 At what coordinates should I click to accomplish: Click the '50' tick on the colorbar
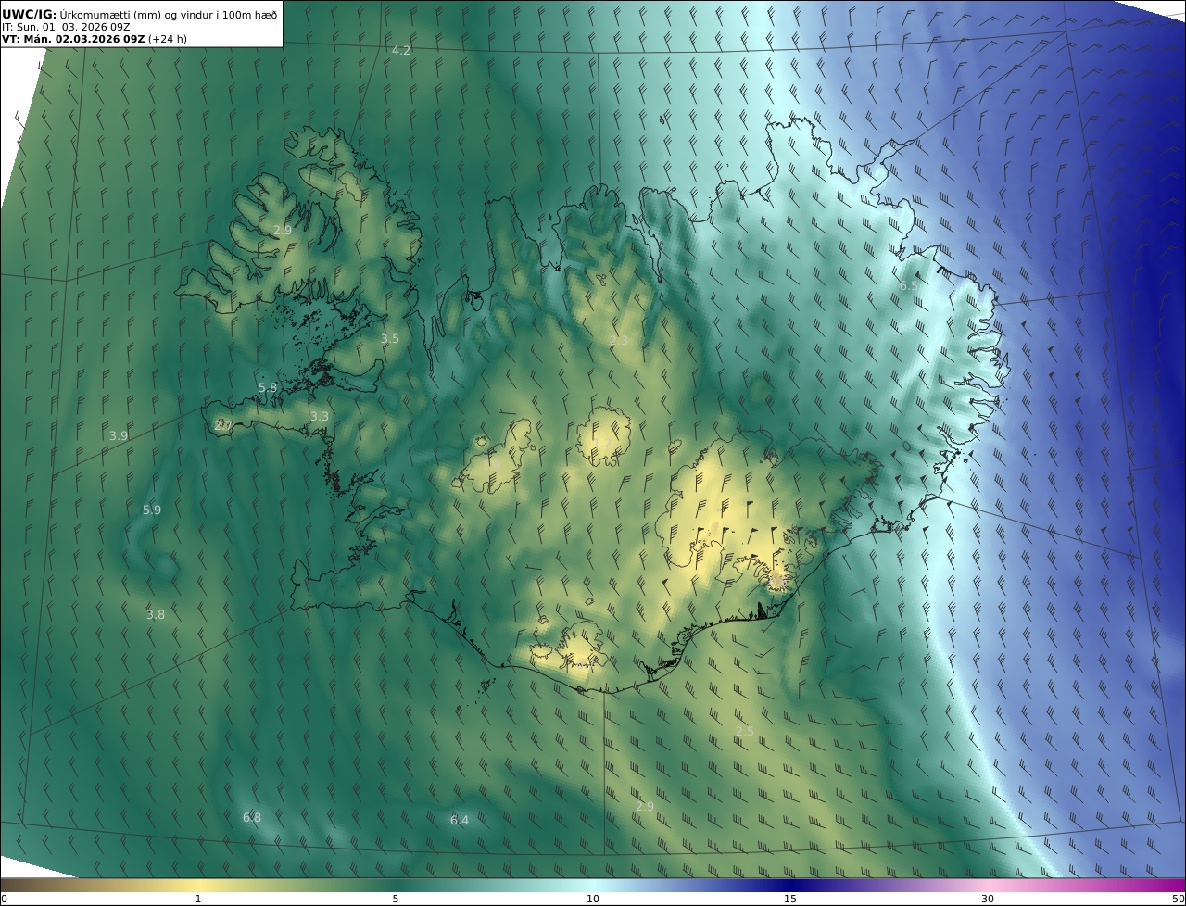[x=1179, y=899]
